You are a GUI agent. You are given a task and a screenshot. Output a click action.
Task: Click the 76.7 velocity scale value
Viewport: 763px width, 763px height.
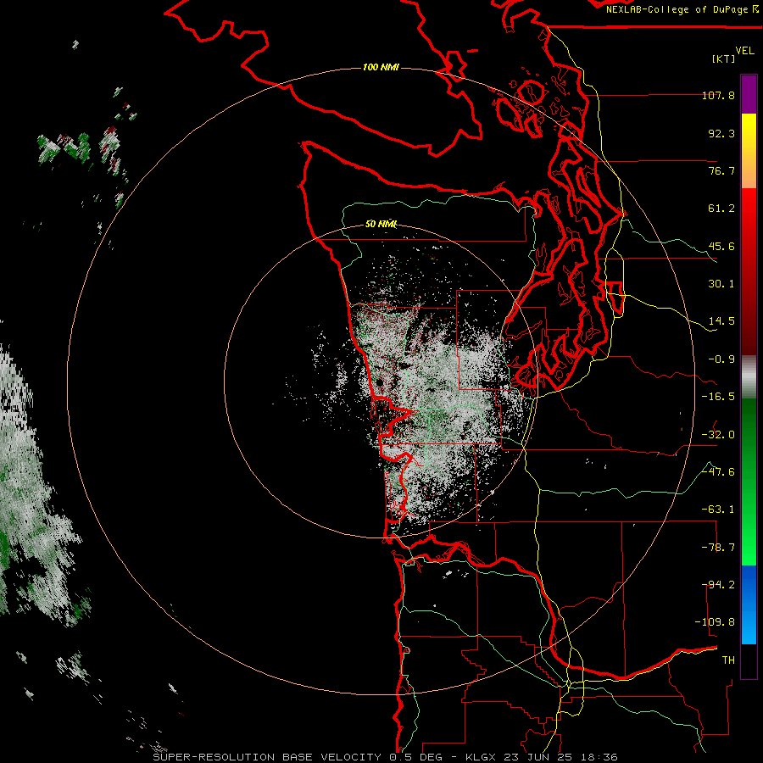coord(721,170)
